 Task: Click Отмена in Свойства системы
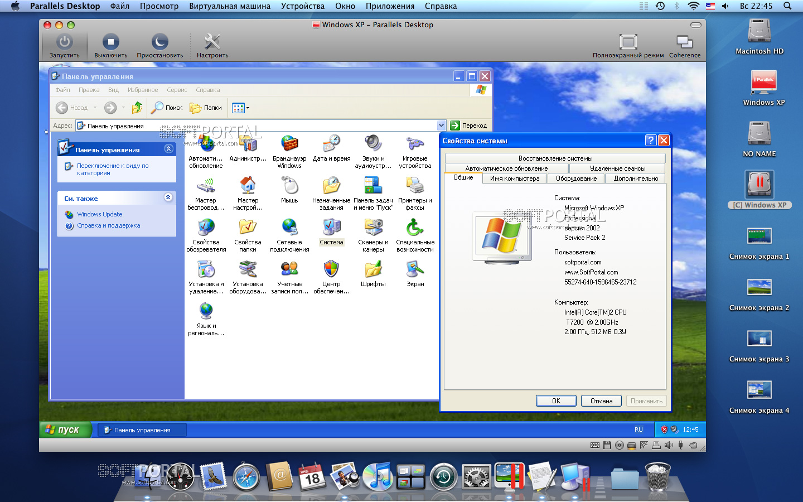(602, 400)
